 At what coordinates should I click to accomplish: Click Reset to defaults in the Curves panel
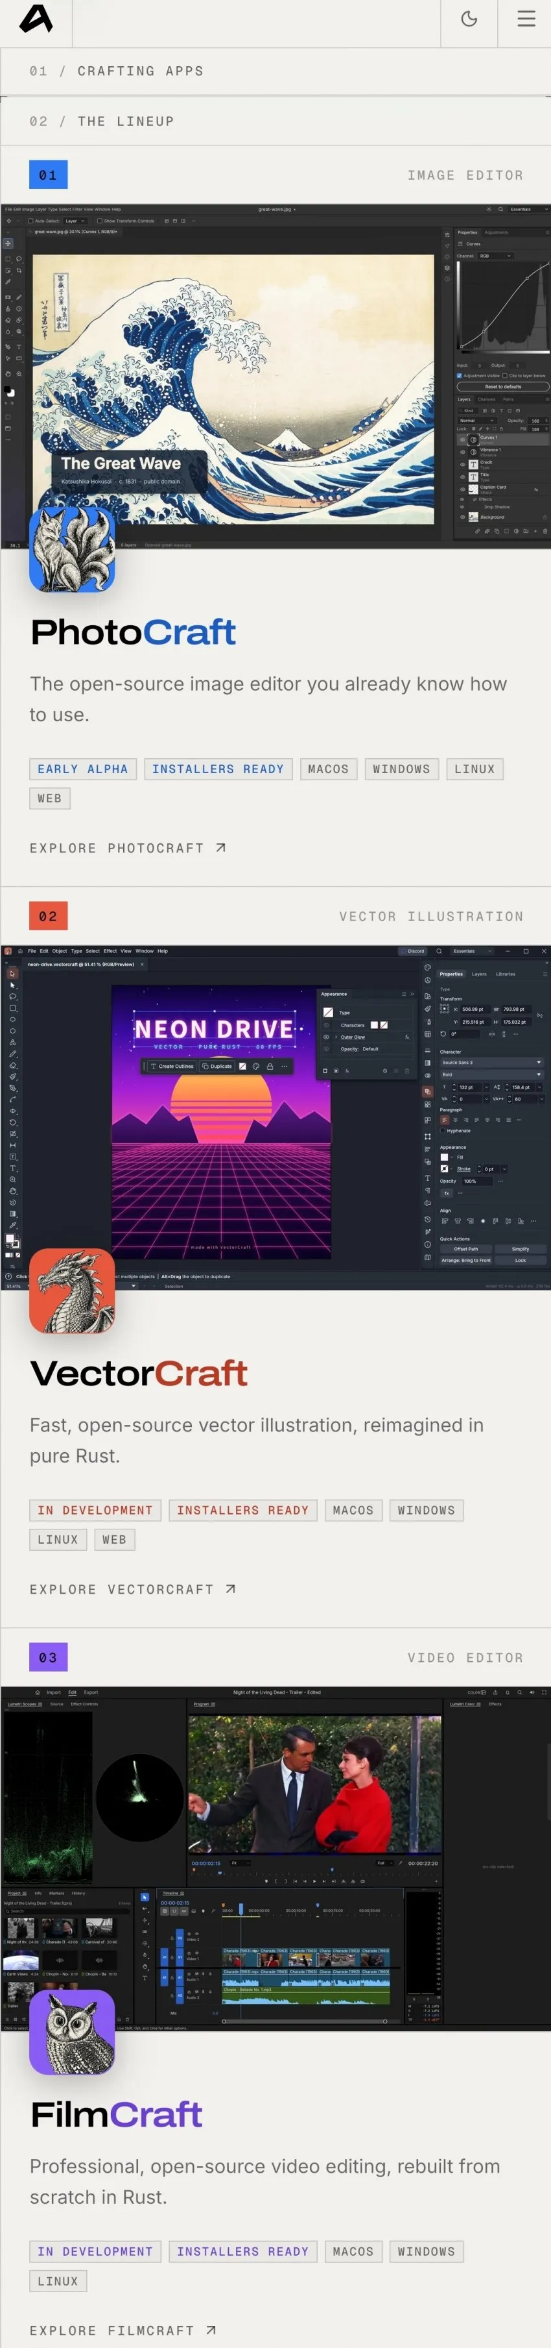tap(503, 386)
